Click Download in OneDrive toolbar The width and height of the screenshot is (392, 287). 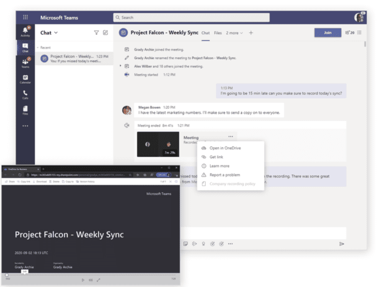coord(40,181)
